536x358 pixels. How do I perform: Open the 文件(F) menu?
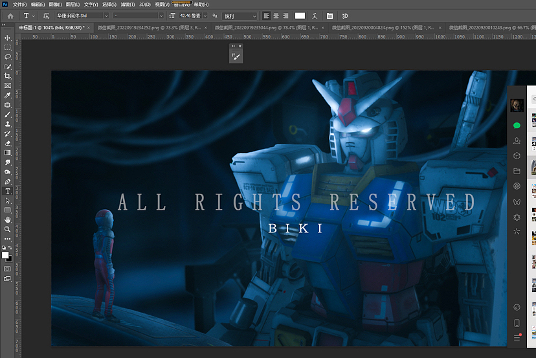point(19,5)
